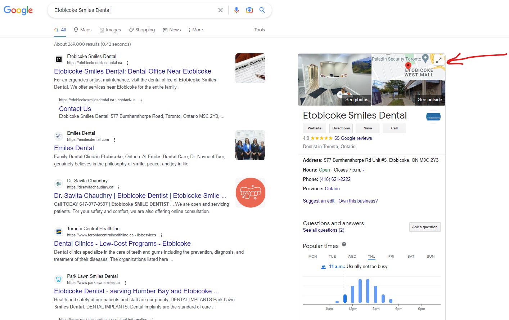The height and width of the screenshot is (320, 509).
Task: Open the three-dot menu beside Emiles Dental result
Action: point(114,139)
